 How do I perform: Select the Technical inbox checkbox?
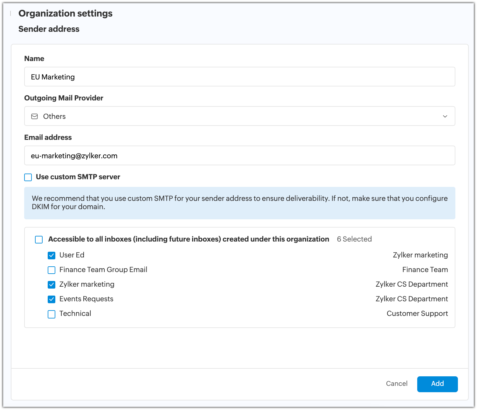[x=52, y=314]
